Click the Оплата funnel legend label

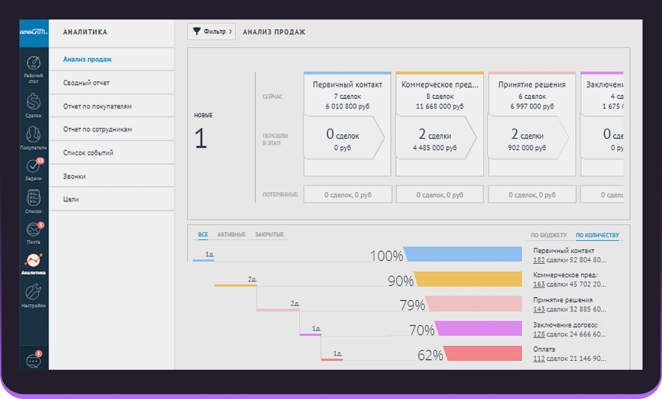(x=544, y=349)
